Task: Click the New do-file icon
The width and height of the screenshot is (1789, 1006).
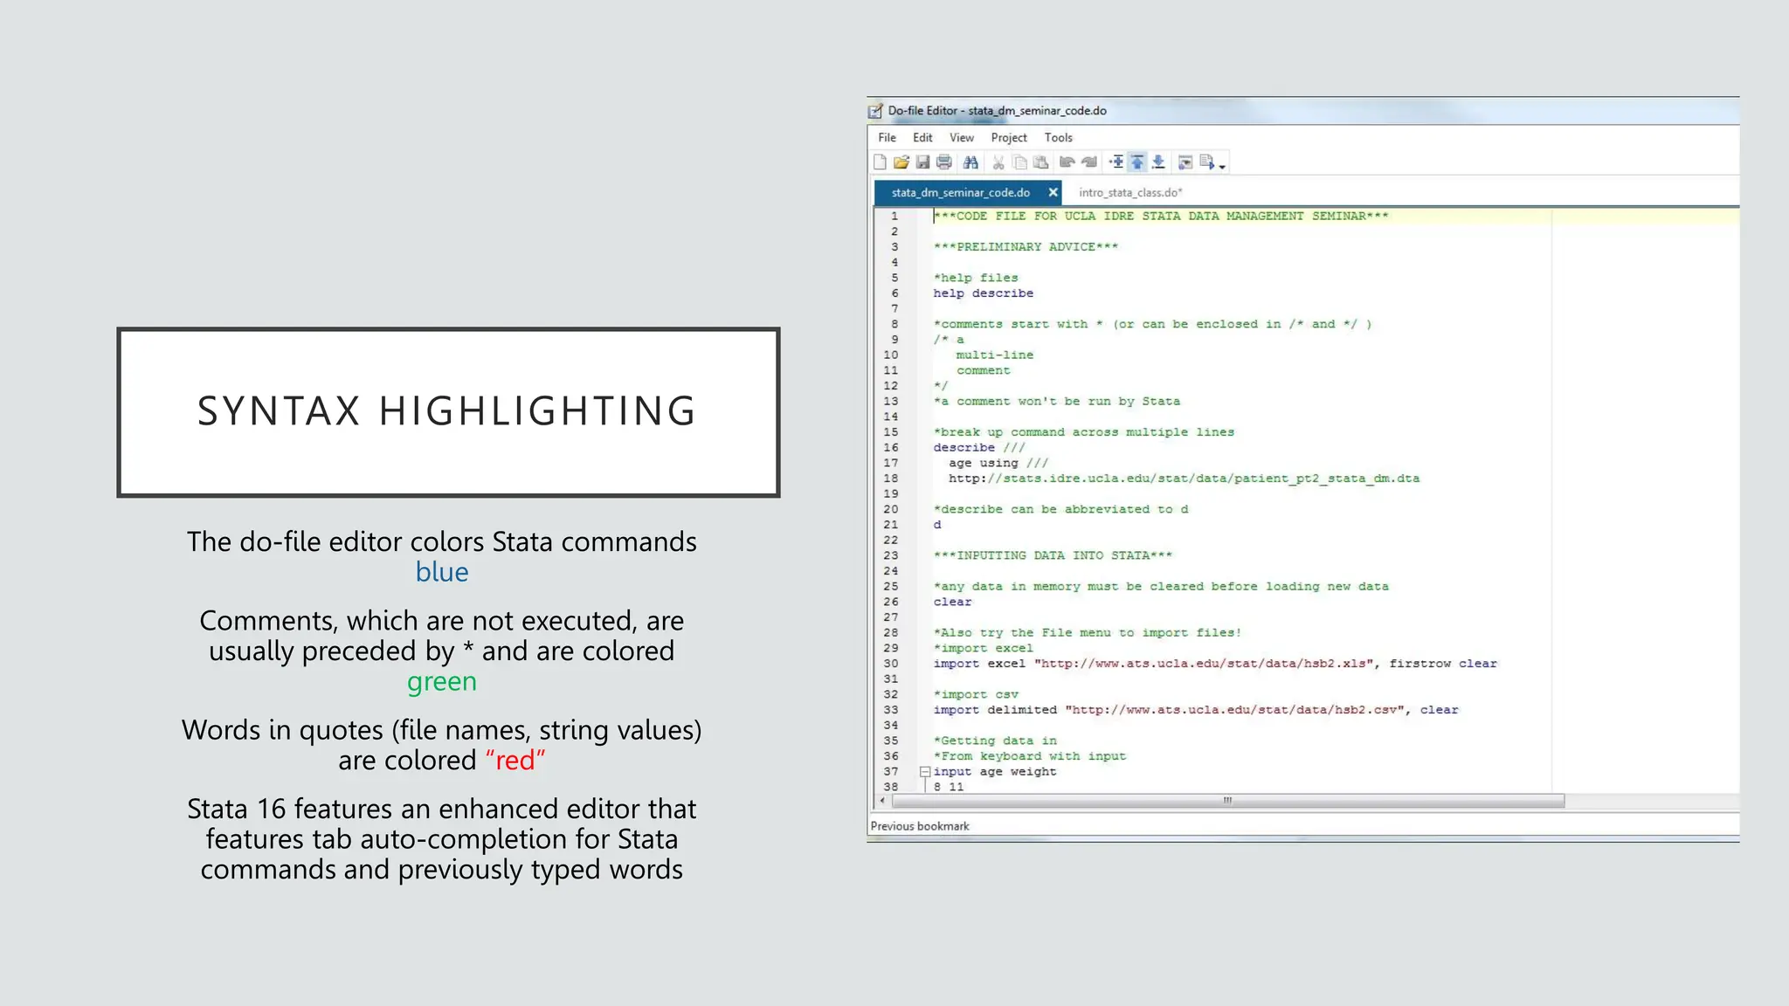Action: (x=880, y=162)
